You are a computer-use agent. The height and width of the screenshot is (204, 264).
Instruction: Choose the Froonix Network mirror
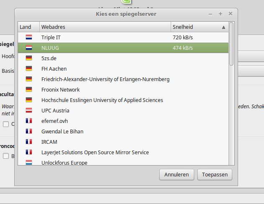click(x=123, y=89)
